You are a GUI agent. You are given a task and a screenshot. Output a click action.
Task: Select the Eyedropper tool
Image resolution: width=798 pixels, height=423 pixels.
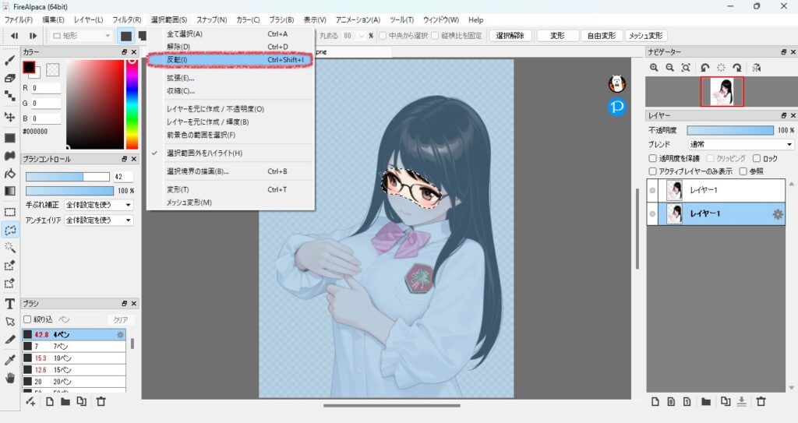tap(9, 361)
